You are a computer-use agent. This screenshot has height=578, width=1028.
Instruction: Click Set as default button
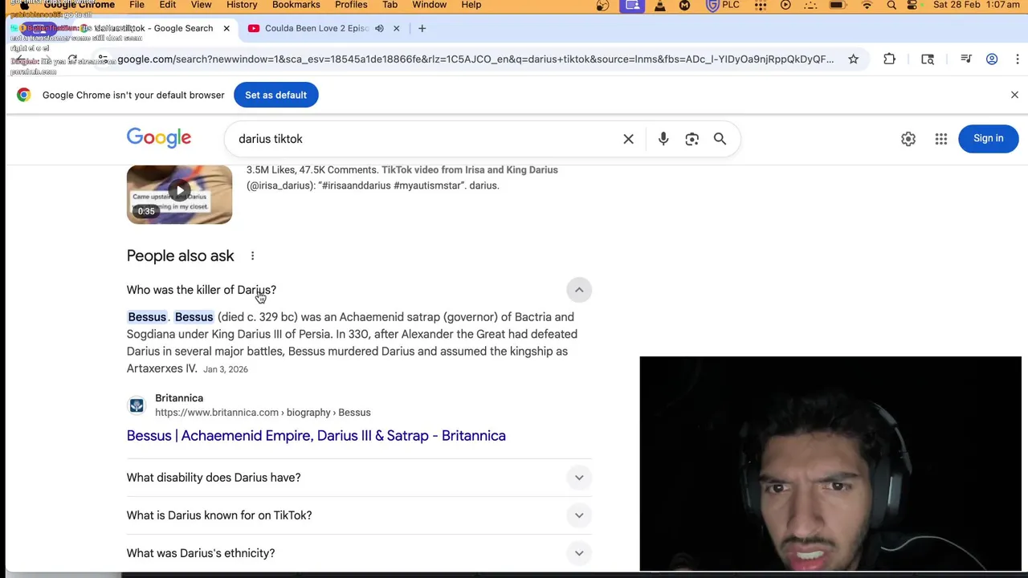point(275,95)
